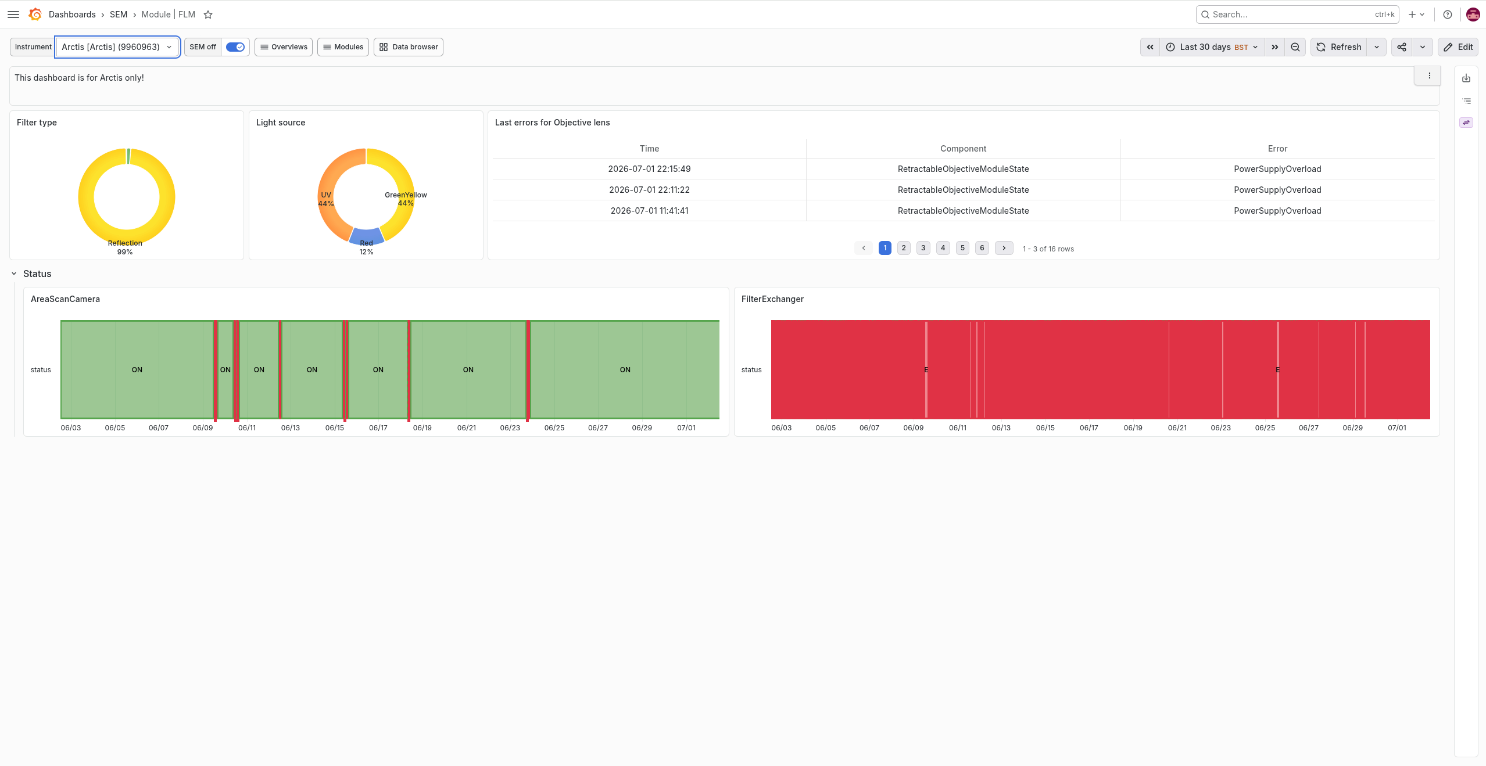Image resolution: width=1486 pixels, height=766 pixels.
Task: Open the Last 30 days time picker
Action: (x=1212, y=47)
